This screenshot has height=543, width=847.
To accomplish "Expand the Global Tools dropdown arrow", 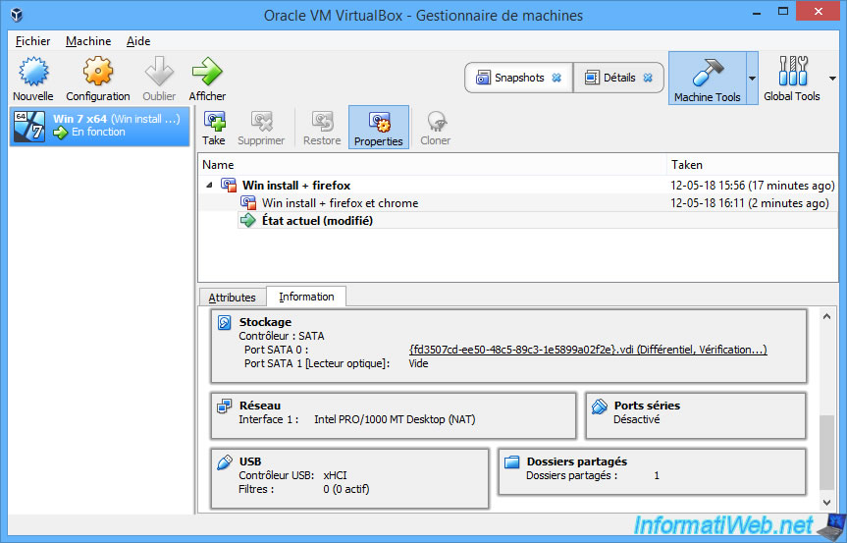I will coord(832,78).
